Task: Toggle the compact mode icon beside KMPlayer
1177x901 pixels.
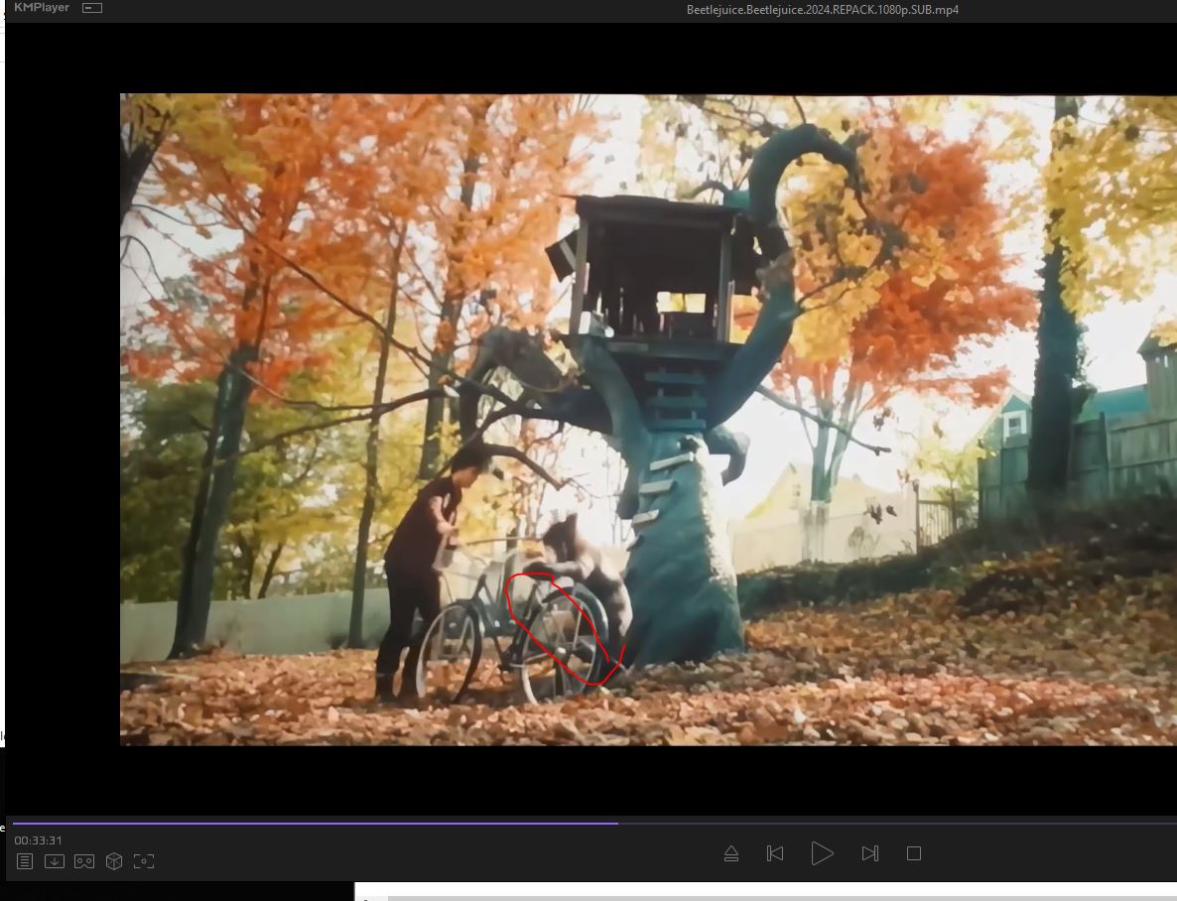Action: tap(91, 8)
